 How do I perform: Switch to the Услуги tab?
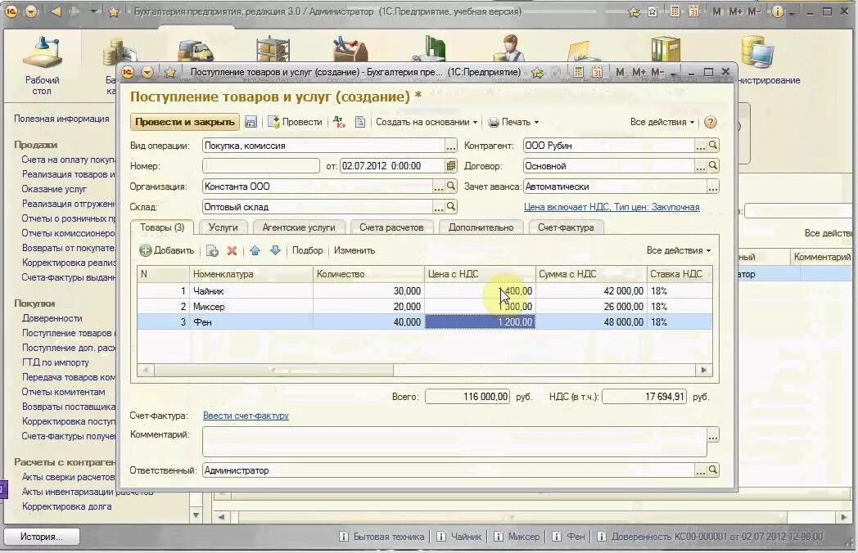click(224, 227)
